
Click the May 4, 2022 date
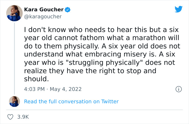coord(66,89)
